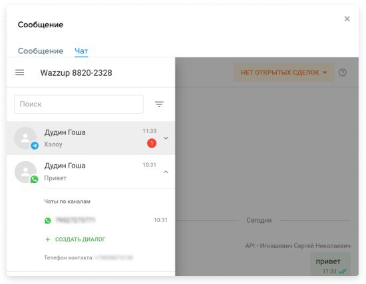Open the Нет открытых сделок dropdown
Screen dimensions: 366x284
(284, 72)
